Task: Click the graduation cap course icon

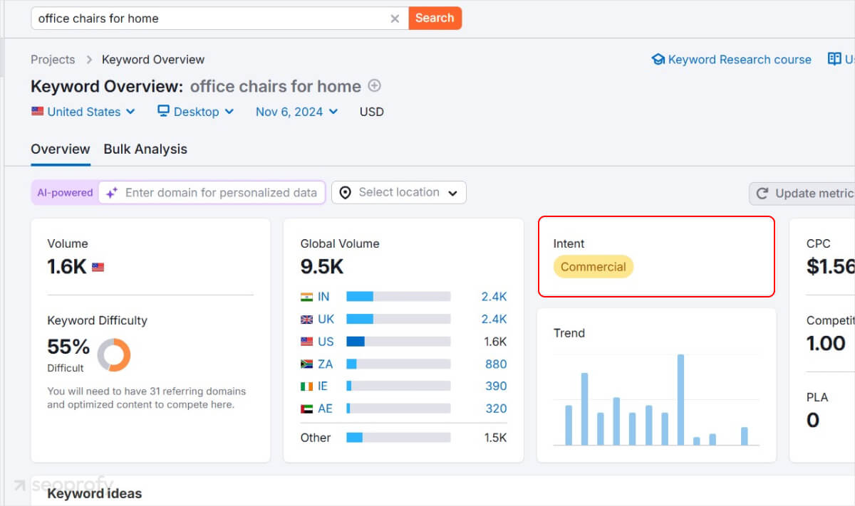Action: pyautogui.click(x=658, y=60)
